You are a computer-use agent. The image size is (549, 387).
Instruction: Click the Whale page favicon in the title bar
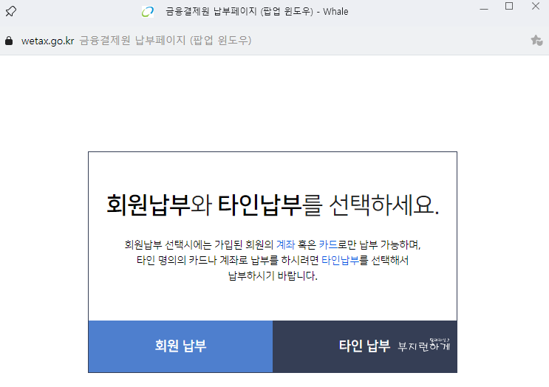coord(147,12)
